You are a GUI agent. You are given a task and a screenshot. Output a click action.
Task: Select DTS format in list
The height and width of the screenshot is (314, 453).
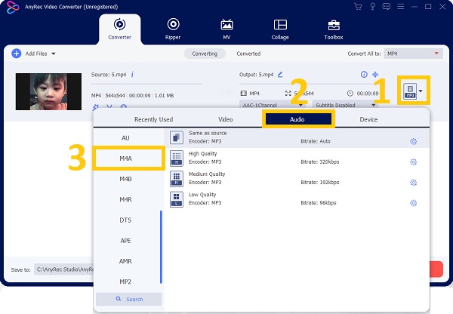(x=125, y=220)
